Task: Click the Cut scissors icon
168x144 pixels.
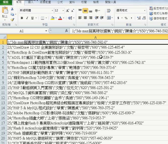Action: 12,9
